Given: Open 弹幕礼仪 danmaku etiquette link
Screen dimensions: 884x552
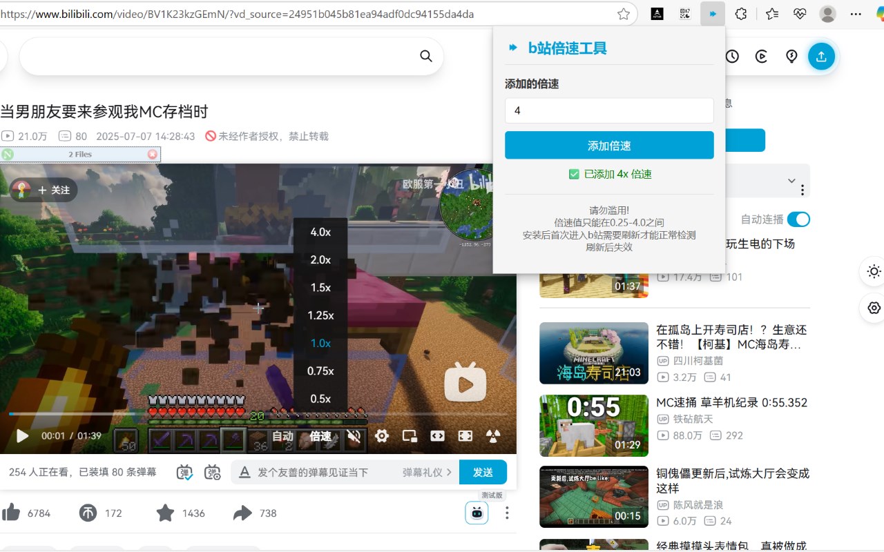Looking at the screenshot, I should pyautogui.click(x=427, y=473).
